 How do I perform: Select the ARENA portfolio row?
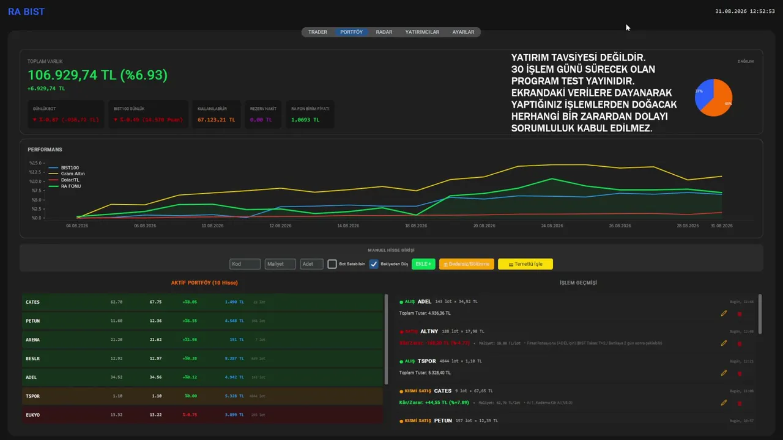202,340
